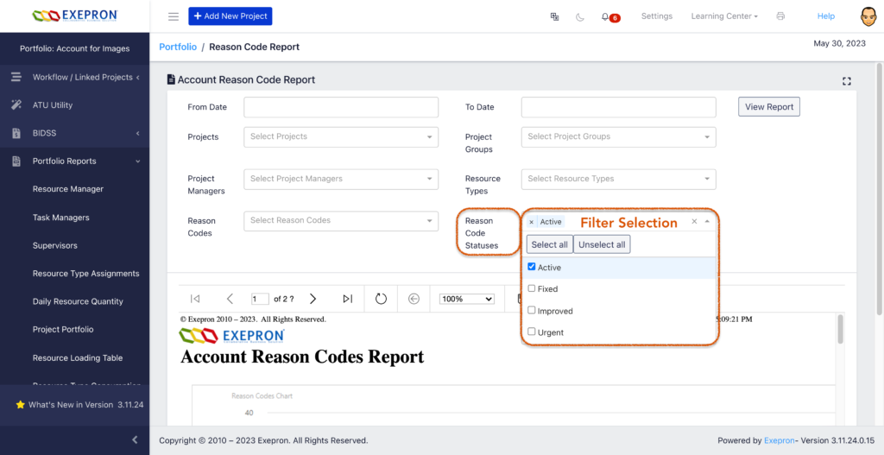Click the hamburger menu icon
Viewport: 884px width, 455px height.
pos(174,16)
